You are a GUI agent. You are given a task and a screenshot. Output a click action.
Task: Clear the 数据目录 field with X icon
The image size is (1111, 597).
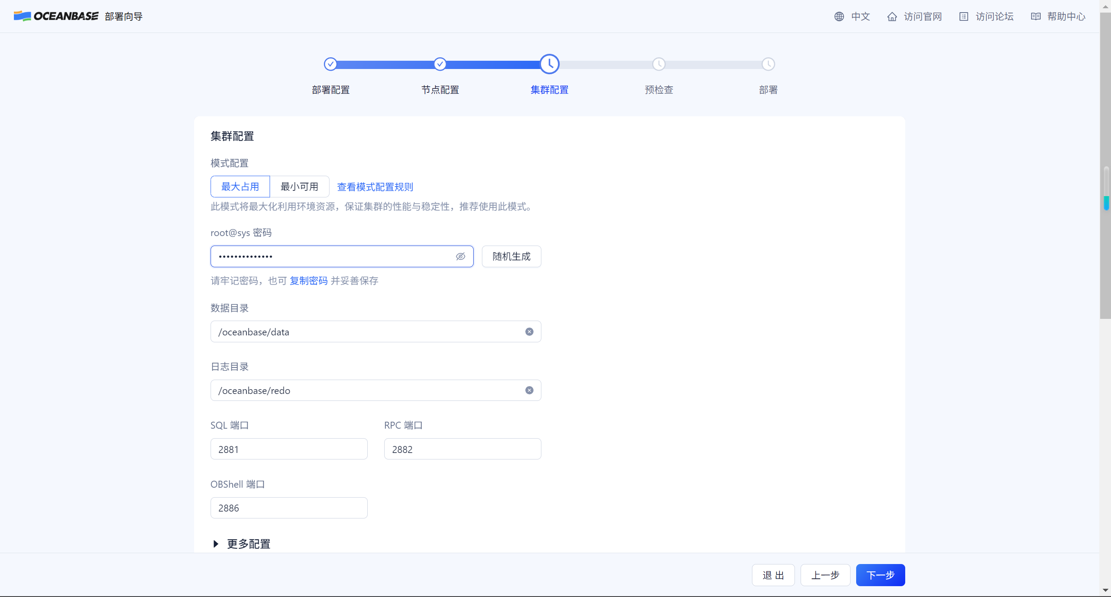click(x=529, y=332)
